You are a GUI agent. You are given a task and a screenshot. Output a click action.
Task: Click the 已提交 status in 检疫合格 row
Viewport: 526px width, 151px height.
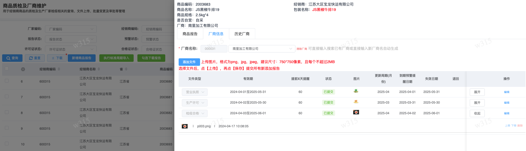coord(328,113)
